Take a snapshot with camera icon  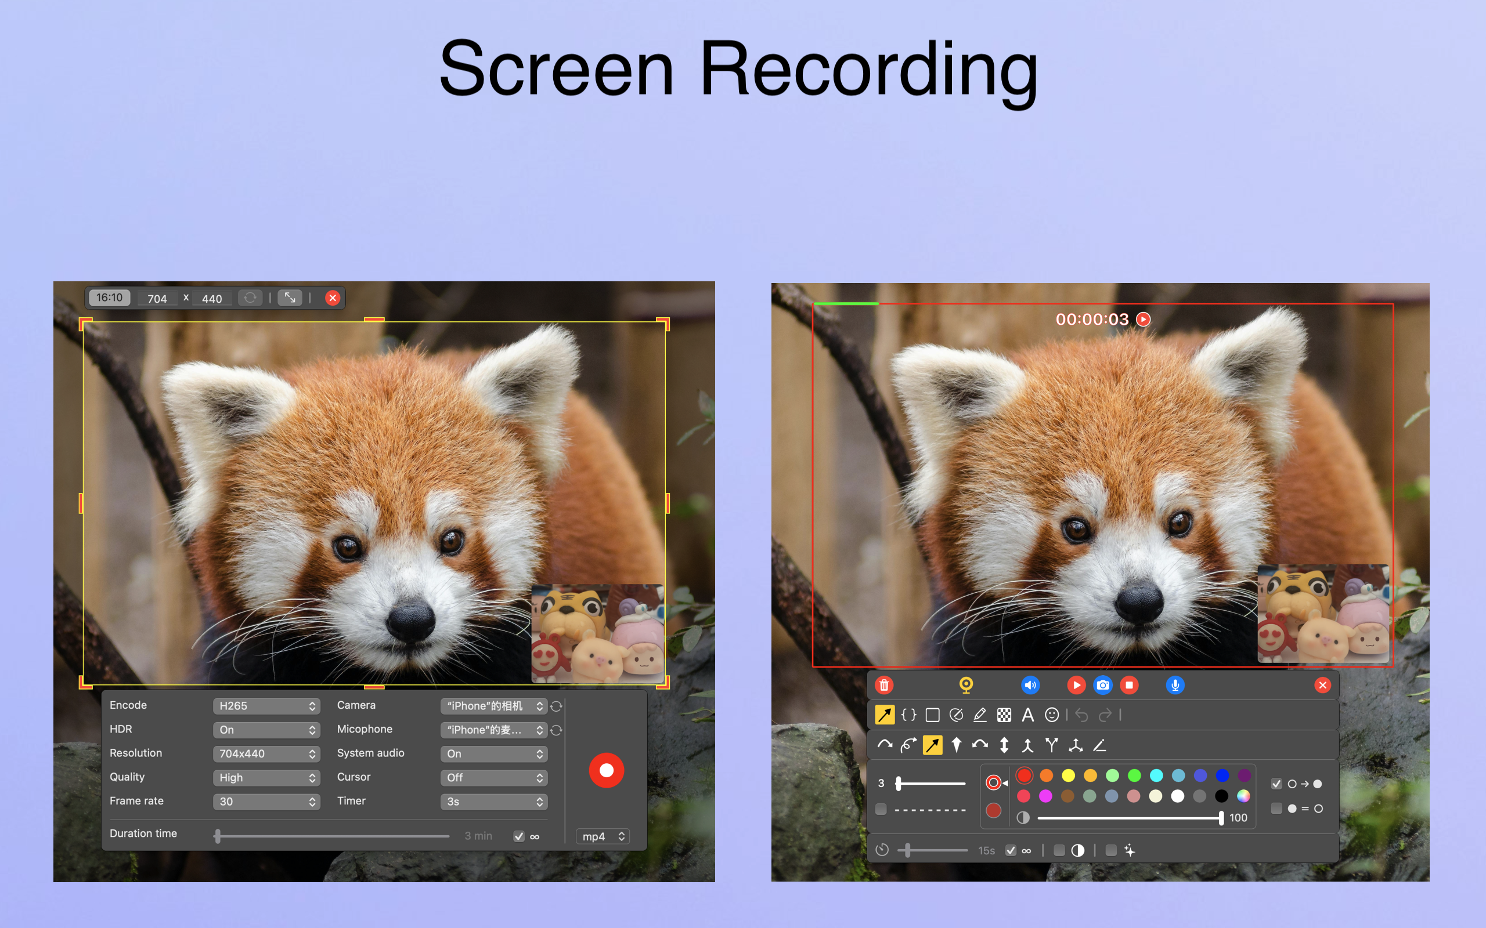click(x=1103, y=685)
